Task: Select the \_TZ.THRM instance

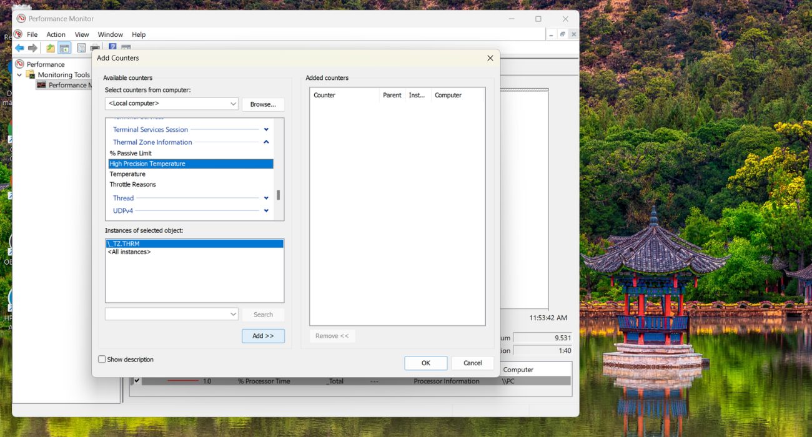Action: (x=195, y=243)
